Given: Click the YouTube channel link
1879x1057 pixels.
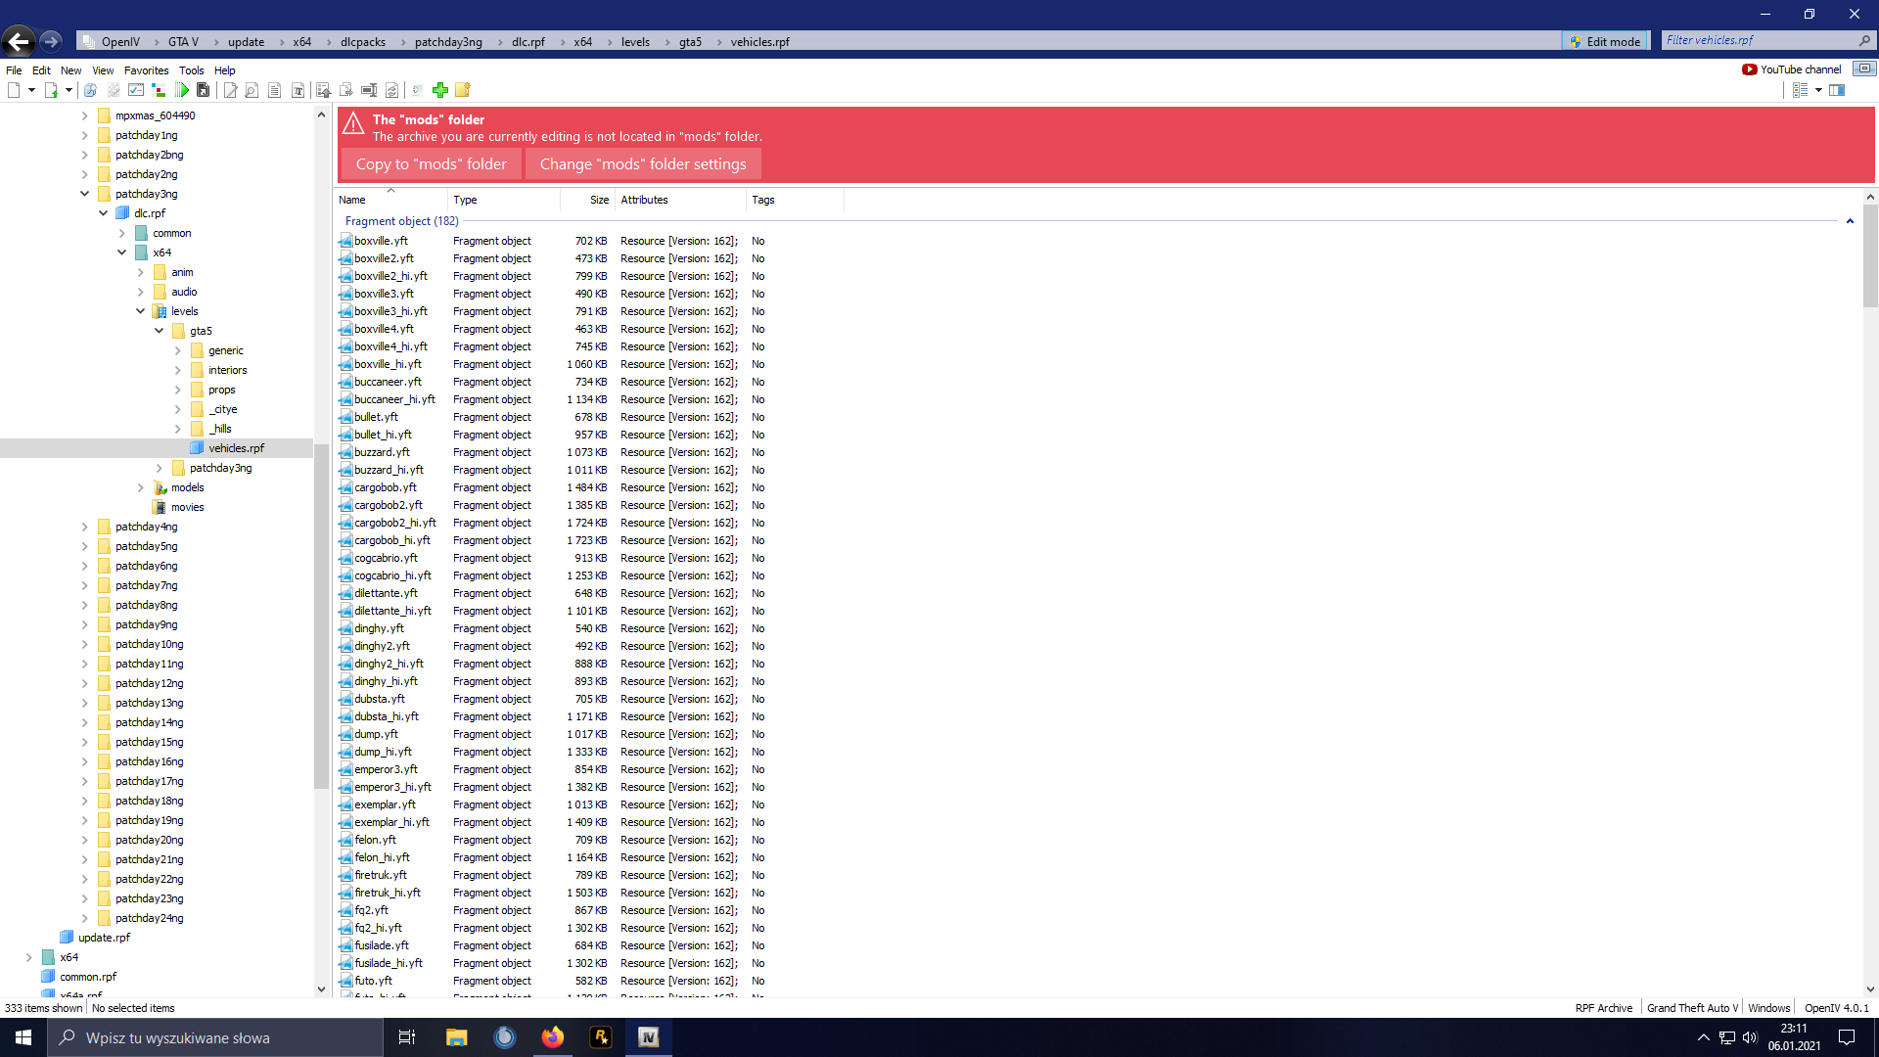Looking at the screenshot, I should pyautogui.click(x=1792, y=69).
